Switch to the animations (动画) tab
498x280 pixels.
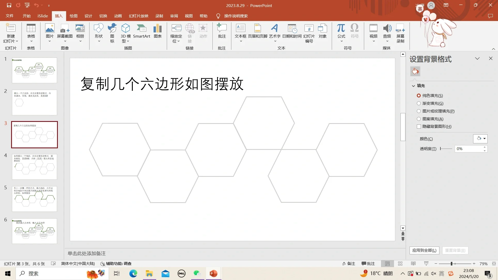point(118,16)
